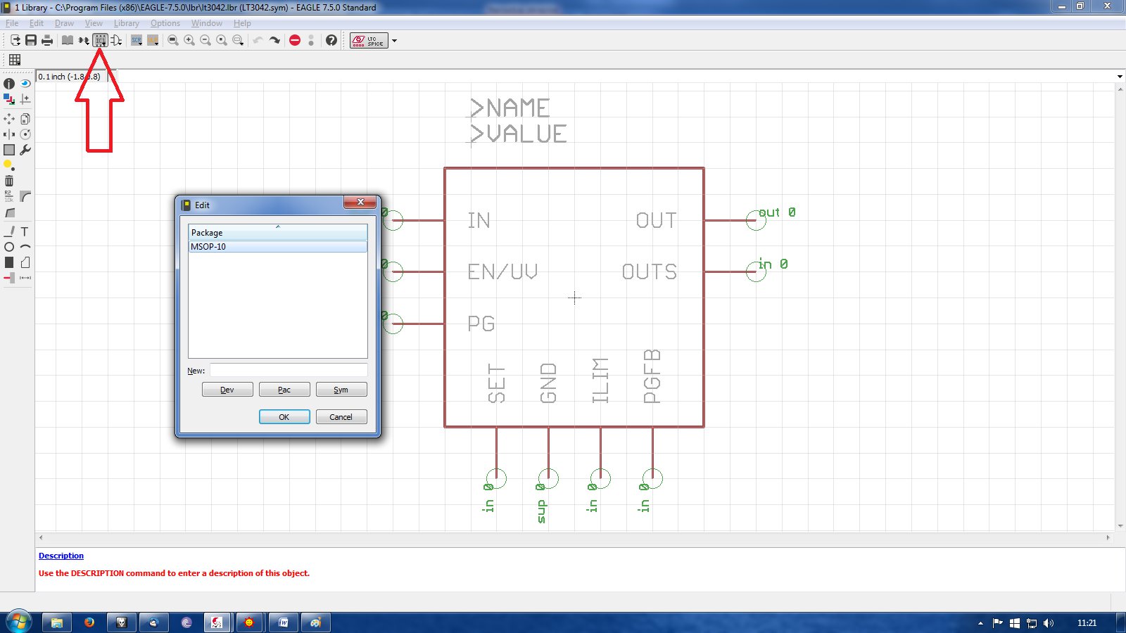Select the Split tool
Image resolution: width=1126 pixels, height=633 pixels.
pyautogui.click(x=9, y=212)
